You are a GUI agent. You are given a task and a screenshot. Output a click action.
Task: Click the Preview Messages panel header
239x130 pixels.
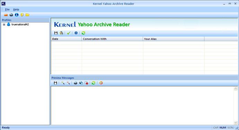pos(144,78)
